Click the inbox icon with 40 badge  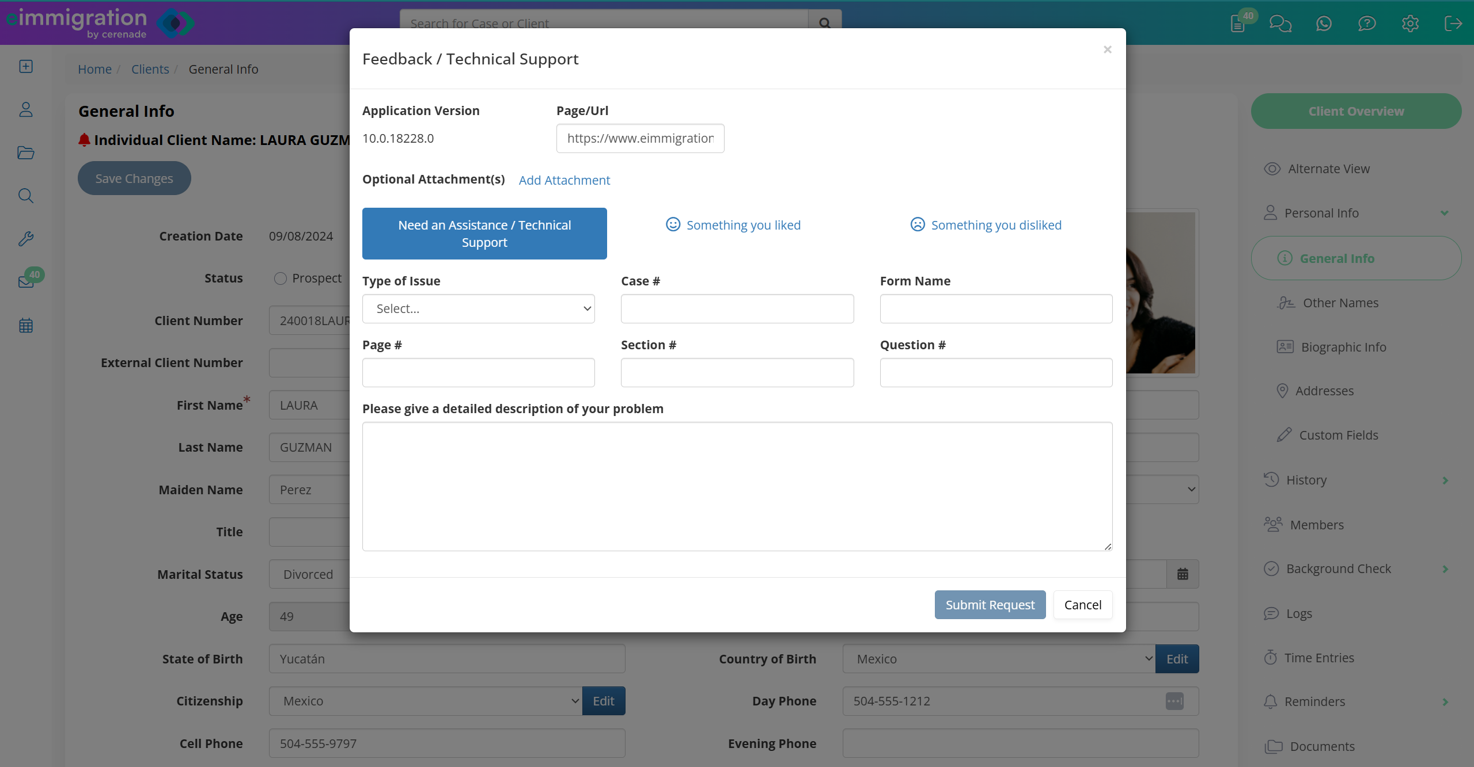click(26, 281)
